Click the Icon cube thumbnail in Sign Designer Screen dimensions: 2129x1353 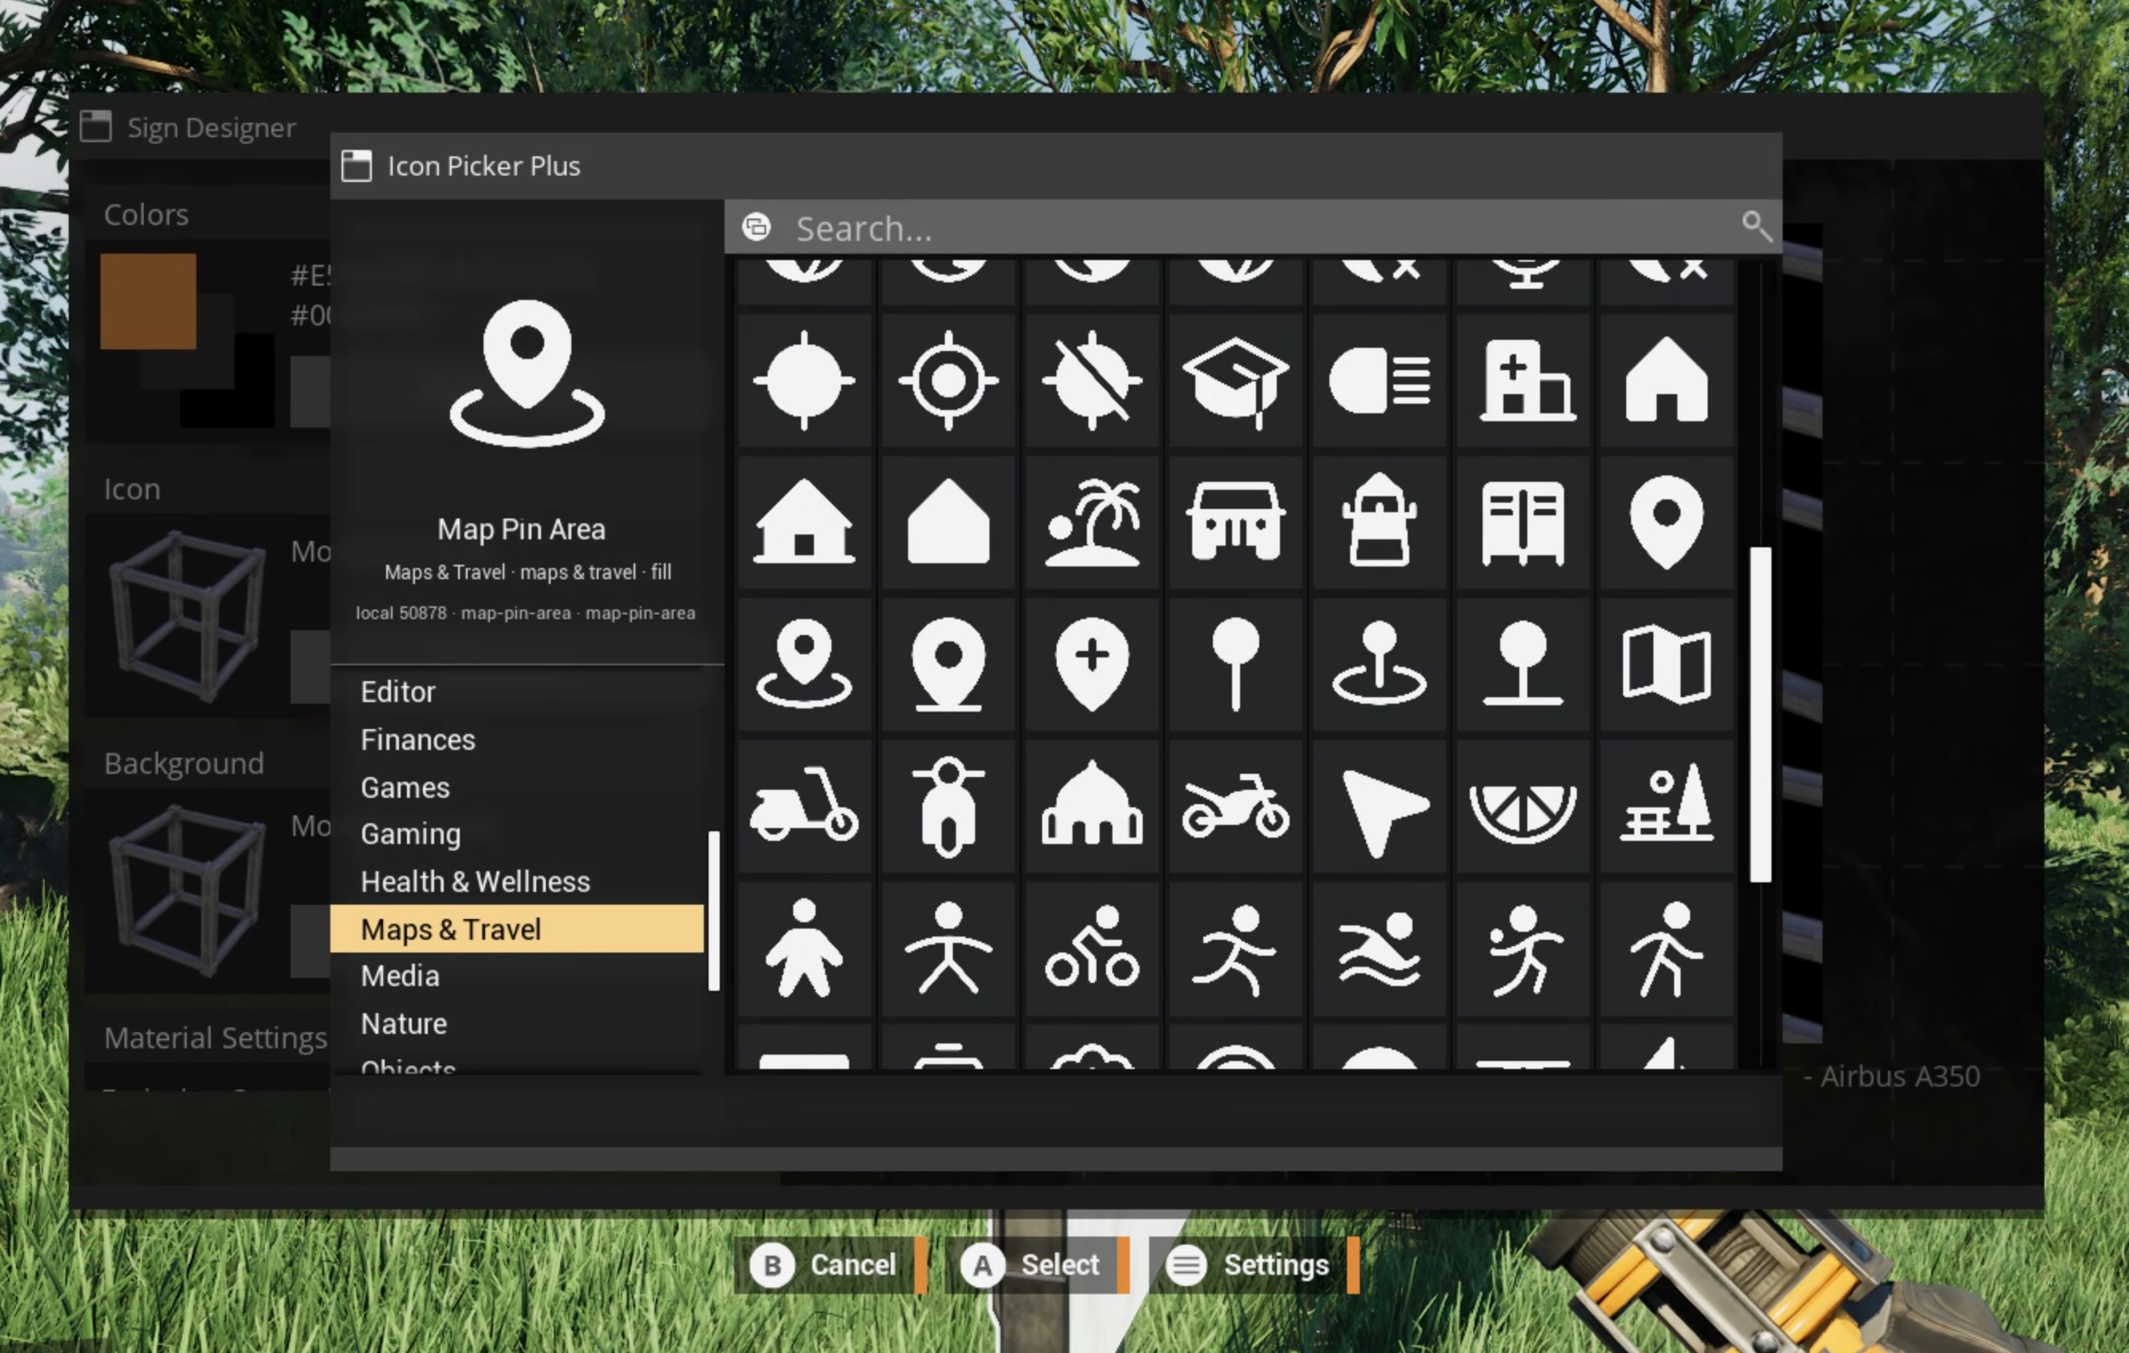tap(188, 616)
